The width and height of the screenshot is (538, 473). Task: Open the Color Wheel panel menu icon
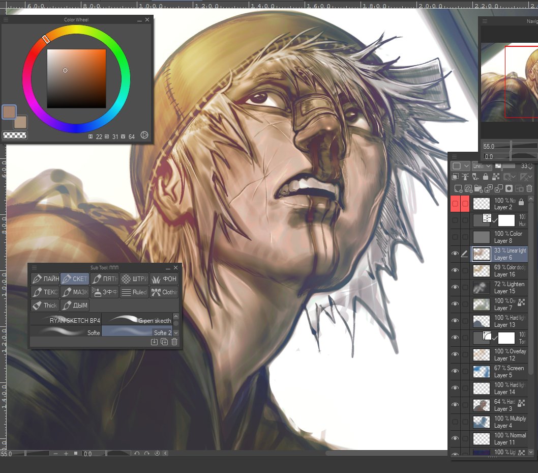pyautogui.click(x=6, y=20)
